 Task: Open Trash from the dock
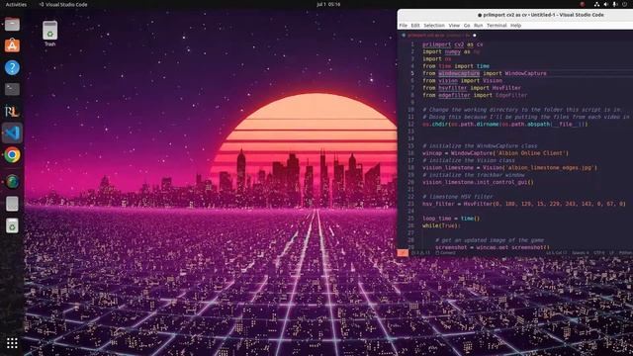[12, 225]
